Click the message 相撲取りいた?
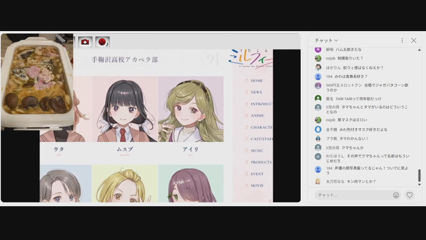Image resolution: width=426 pixels, height=240 pixels. 350,58
